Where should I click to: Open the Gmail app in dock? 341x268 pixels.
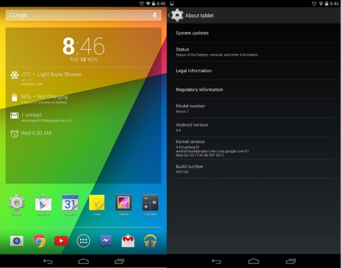[x=128, y=241]
